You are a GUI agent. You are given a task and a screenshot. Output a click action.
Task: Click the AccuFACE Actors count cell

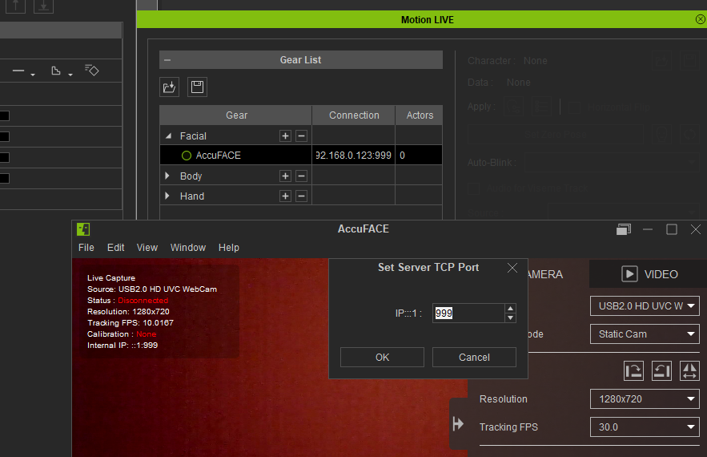pos(419,156)
